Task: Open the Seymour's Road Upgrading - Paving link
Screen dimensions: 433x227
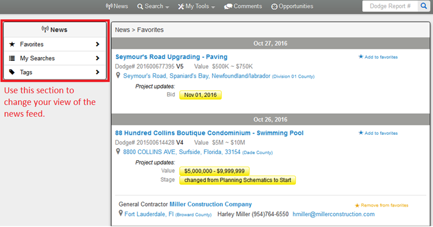Action: tap(171, 57)
